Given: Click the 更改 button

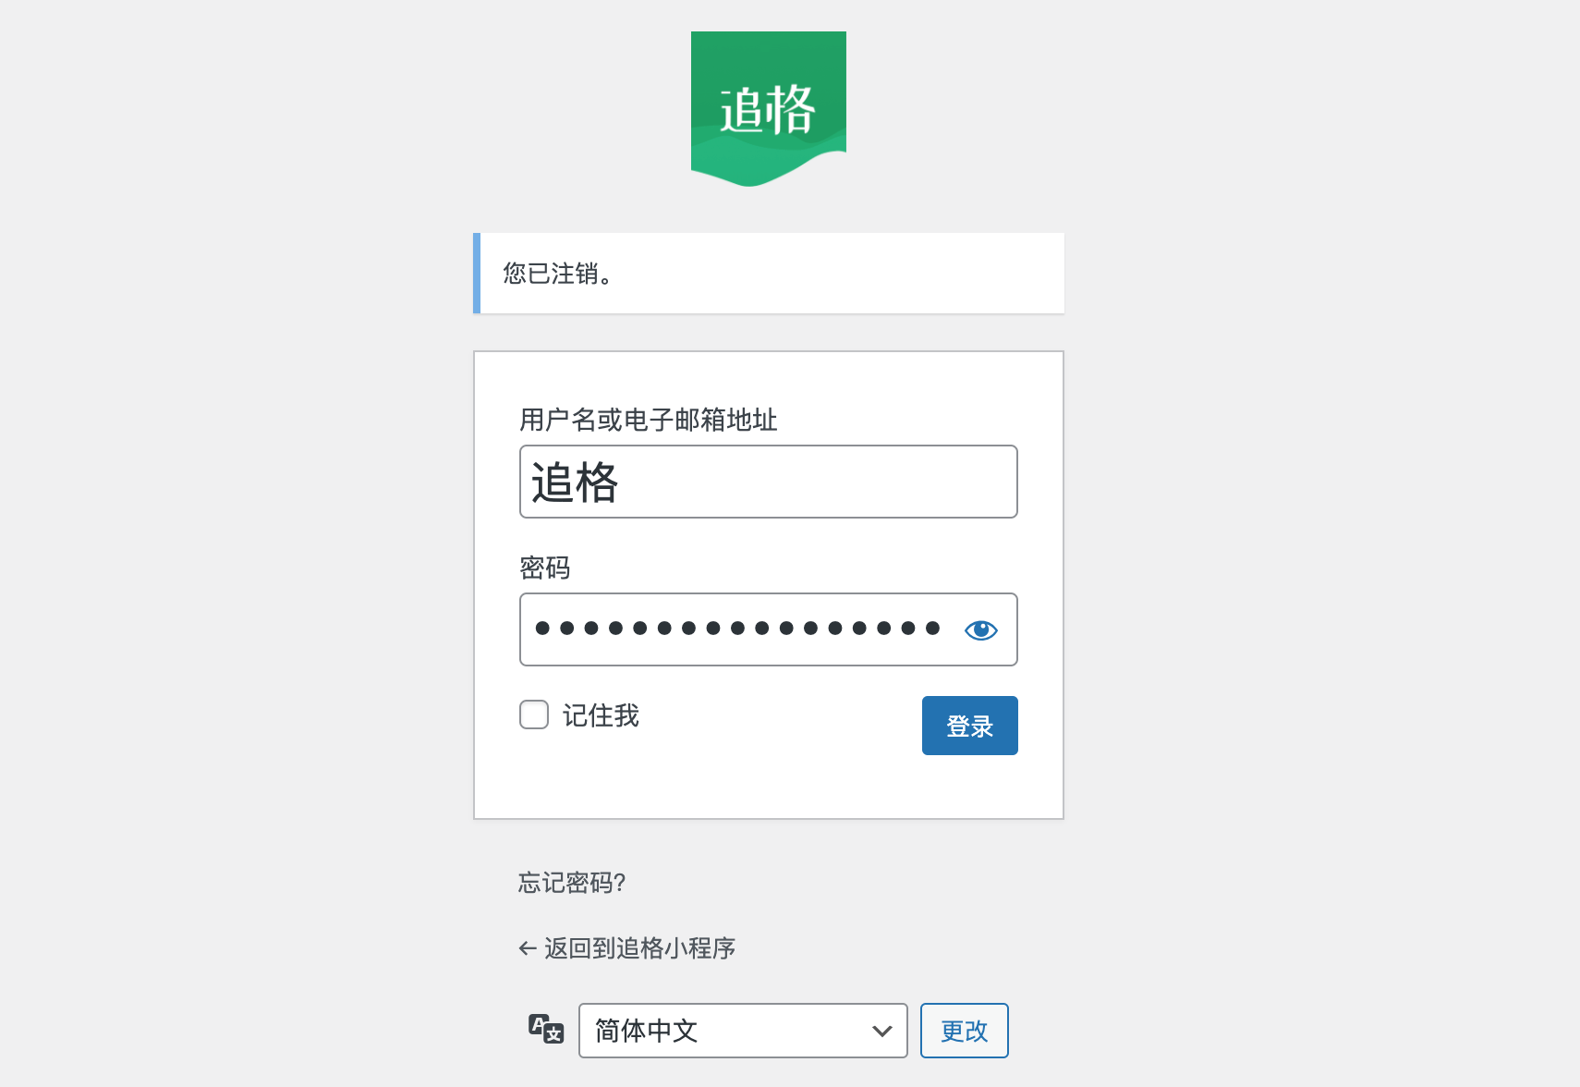Looking at the screenshot, I should click(x=965, y=1031).
